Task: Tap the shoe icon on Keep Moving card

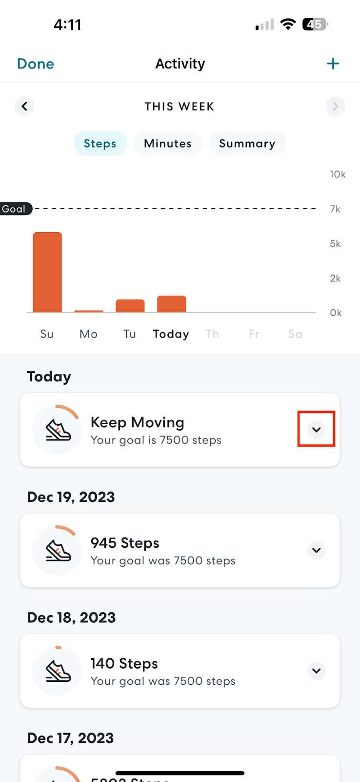Action: click(x=58, y=430)
